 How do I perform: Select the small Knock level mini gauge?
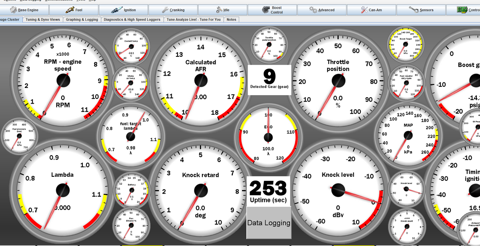(x=406, y=189)
